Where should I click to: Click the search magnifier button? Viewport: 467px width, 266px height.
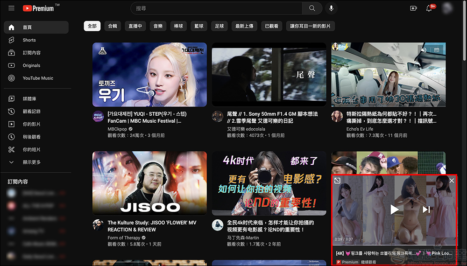312,8
